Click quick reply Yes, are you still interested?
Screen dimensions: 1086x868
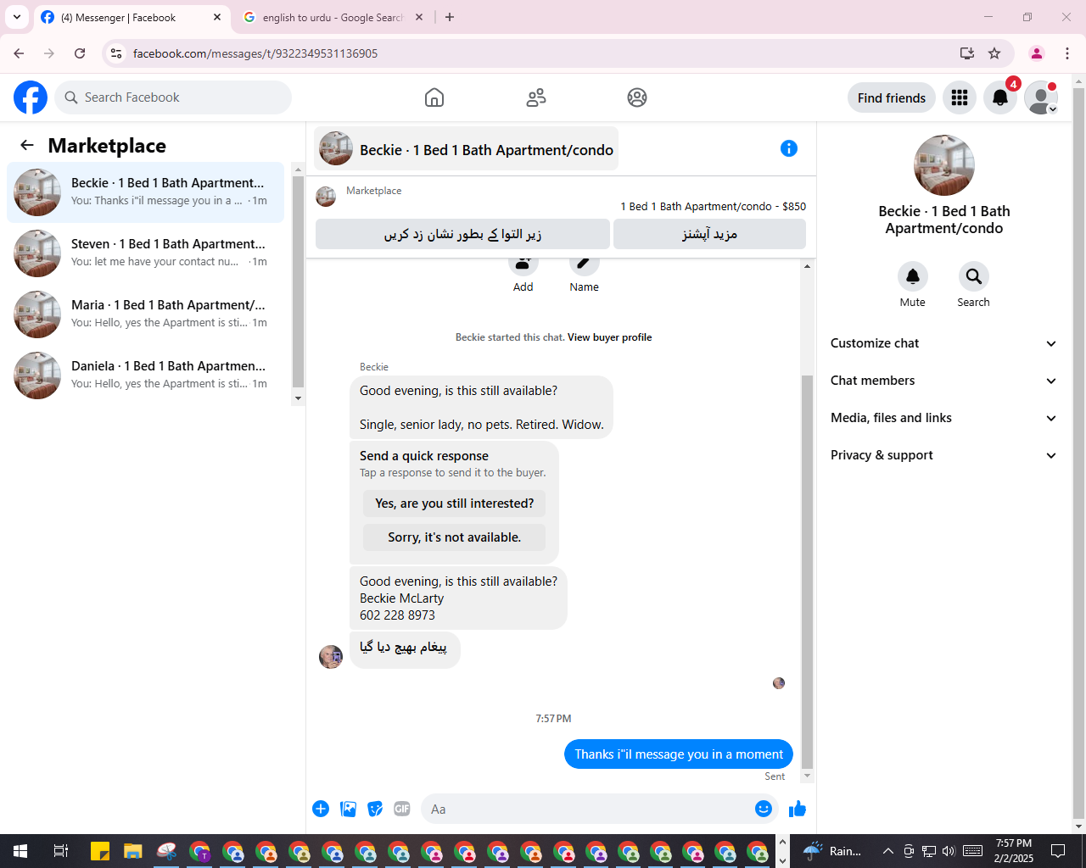tap(455, 504)
